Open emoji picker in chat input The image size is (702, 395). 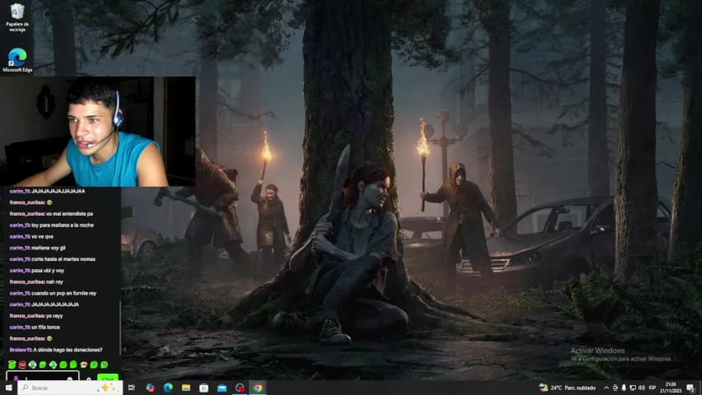pyautogui.click(x=70, y=379)
